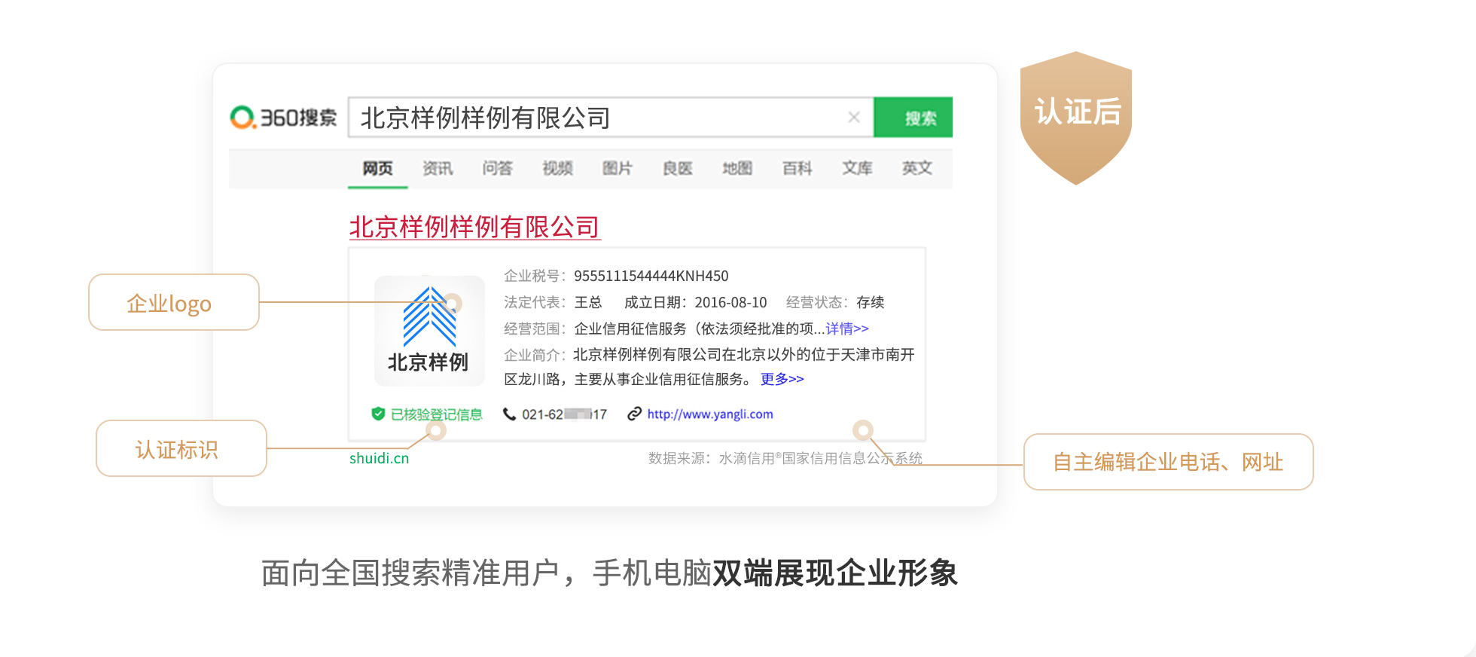This screenshot has height=657, width=1476.
Task: Open the 地图 tab
Action: (737, 168)
